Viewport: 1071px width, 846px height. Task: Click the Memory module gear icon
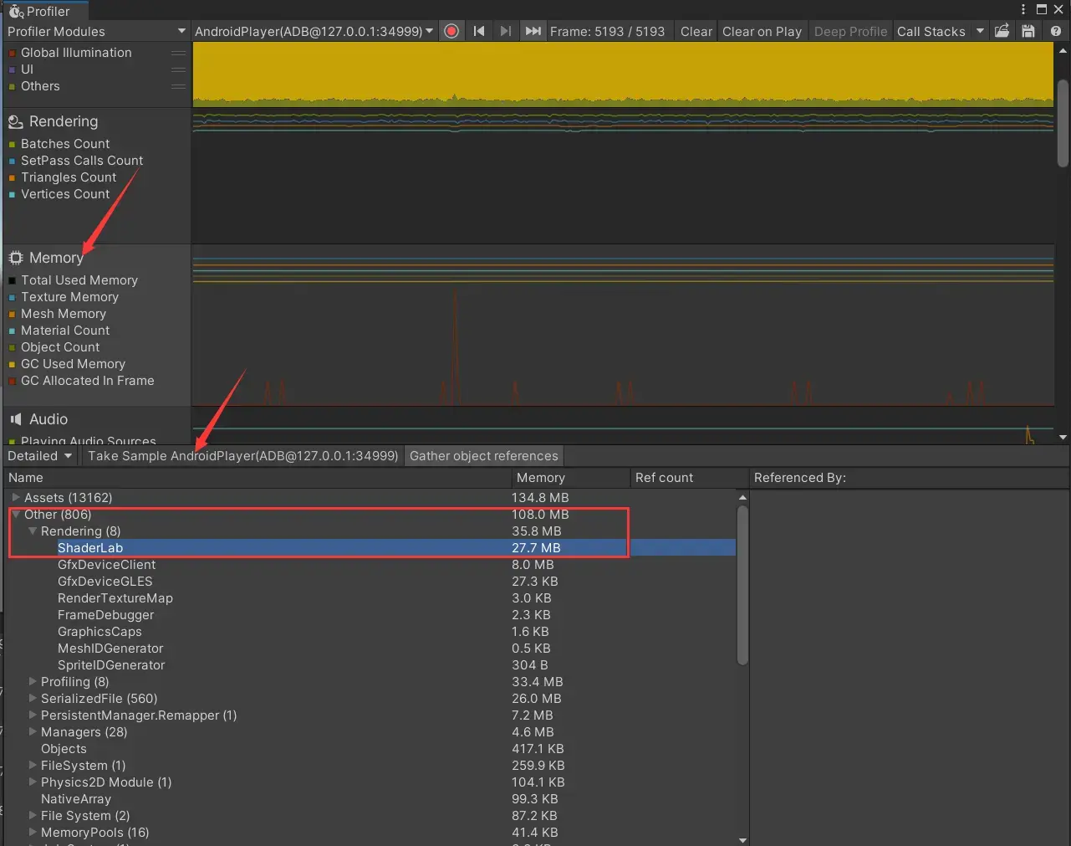(14, 258)
